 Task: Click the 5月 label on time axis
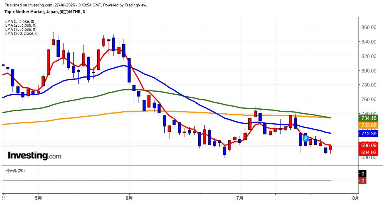(x=38, y=198)
